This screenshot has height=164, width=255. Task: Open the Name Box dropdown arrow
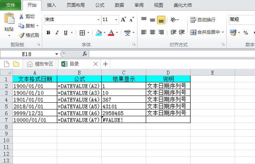click(x=57, y=54)
